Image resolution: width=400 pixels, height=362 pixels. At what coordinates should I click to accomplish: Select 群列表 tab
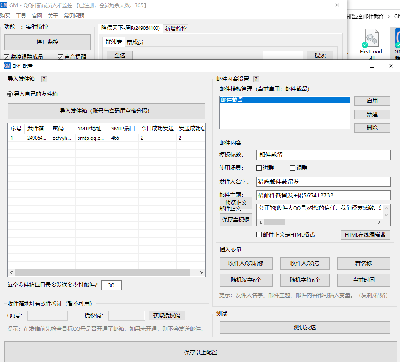pyautogui.click(x=114, y=41)
